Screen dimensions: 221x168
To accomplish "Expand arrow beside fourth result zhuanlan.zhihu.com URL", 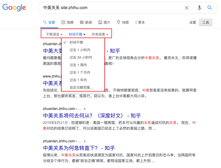I will [x=85, y=141].
